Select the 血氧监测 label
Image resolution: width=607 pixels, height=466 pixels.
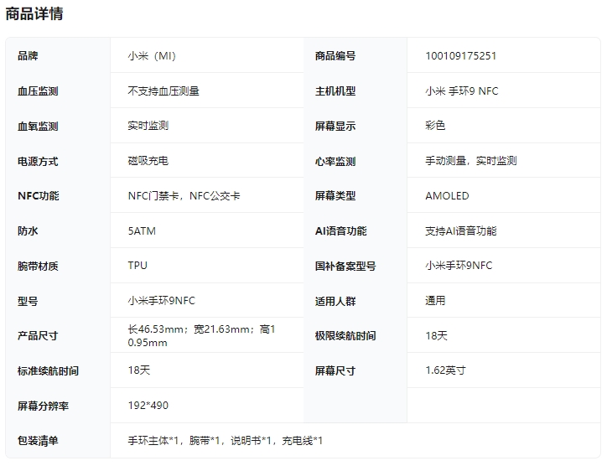38,127
